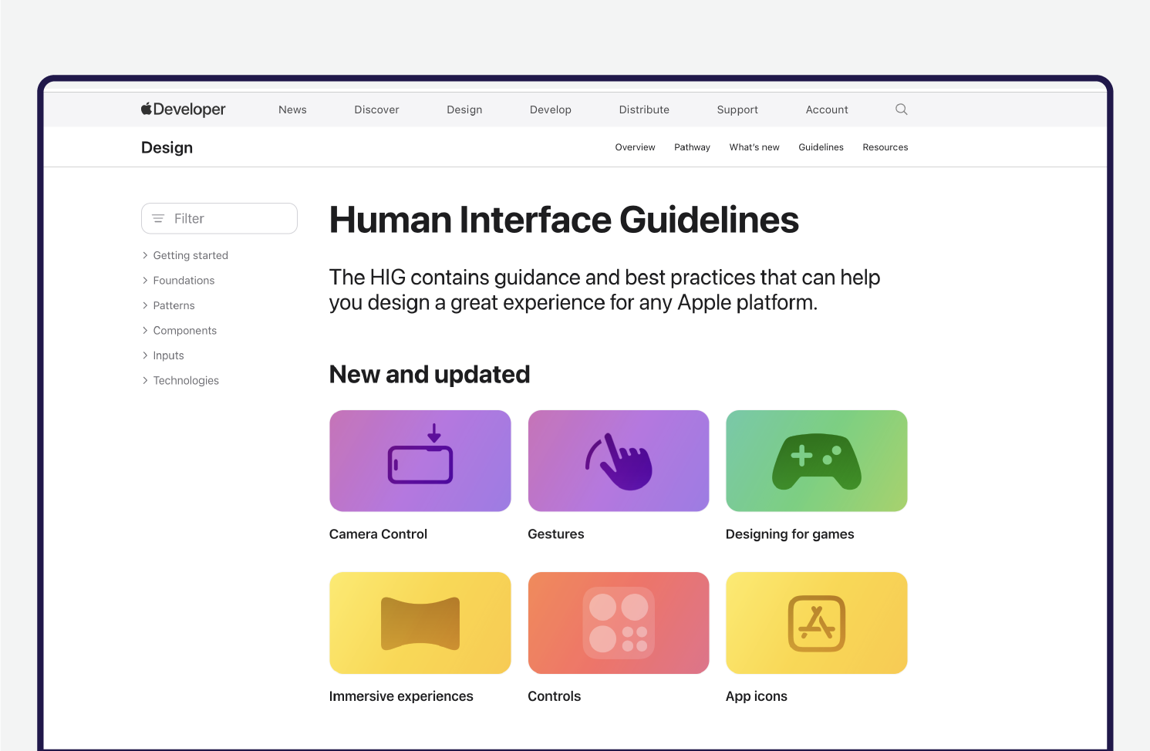Switch to the What's new tab
1150x751 pixels.
754,147
